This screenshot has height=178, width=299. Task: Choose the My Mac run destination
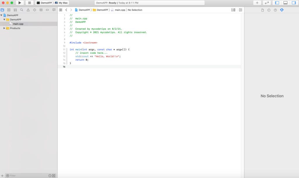pos(61,3)
